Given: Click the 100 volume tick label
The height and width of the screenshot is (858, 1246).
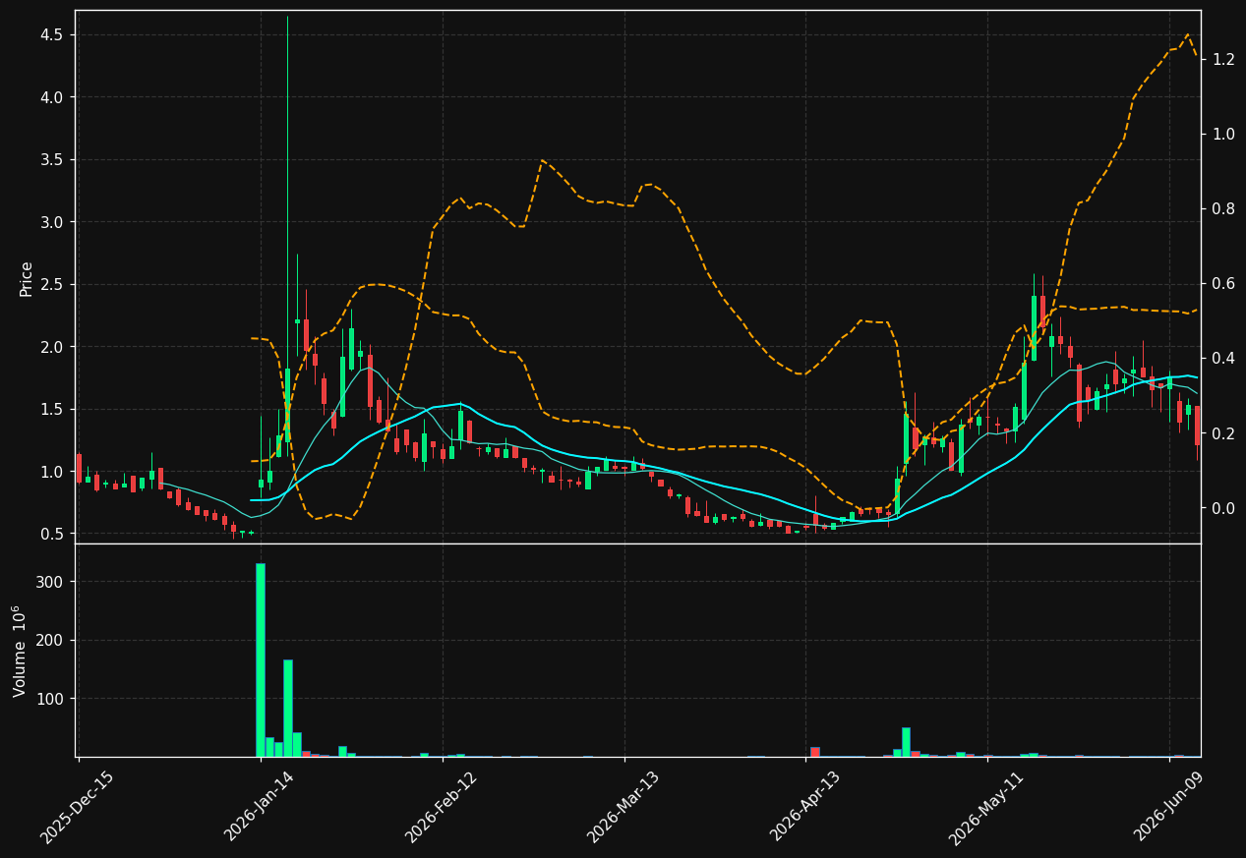Looking at the screenshot, I should [x=50, y=699].
